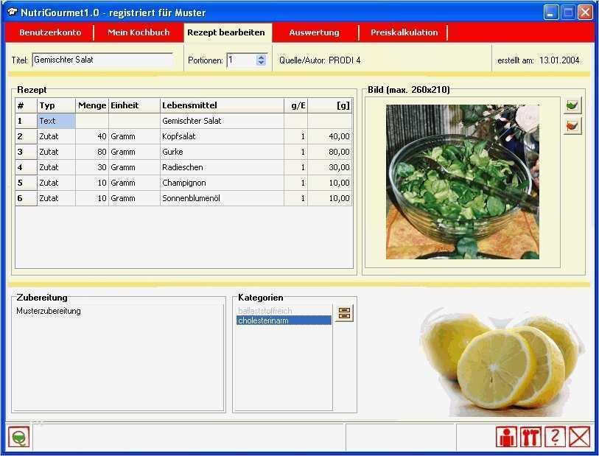Viewport: 599px width, 456px height.
Task: Click the Zutat type cell for Radieschen
Action: pos(56,167)
